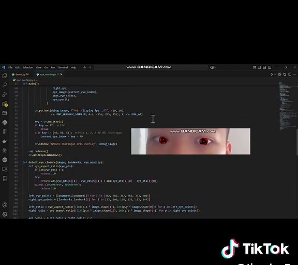Go back with the left arrow in title bar

[x=84, y=67]
